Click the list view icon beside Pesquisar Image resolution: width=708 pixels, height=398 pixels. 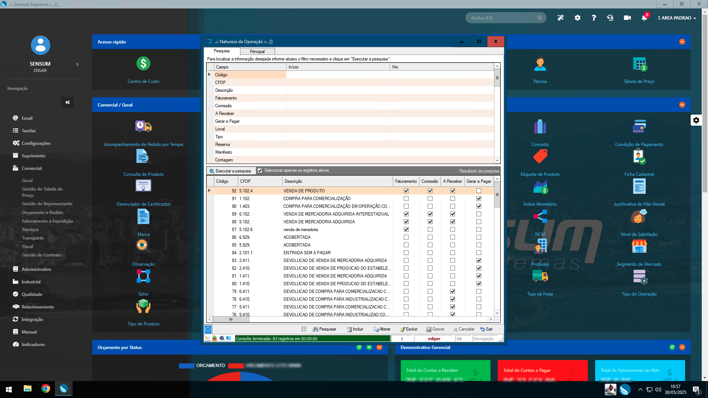[x=304, y=329]
